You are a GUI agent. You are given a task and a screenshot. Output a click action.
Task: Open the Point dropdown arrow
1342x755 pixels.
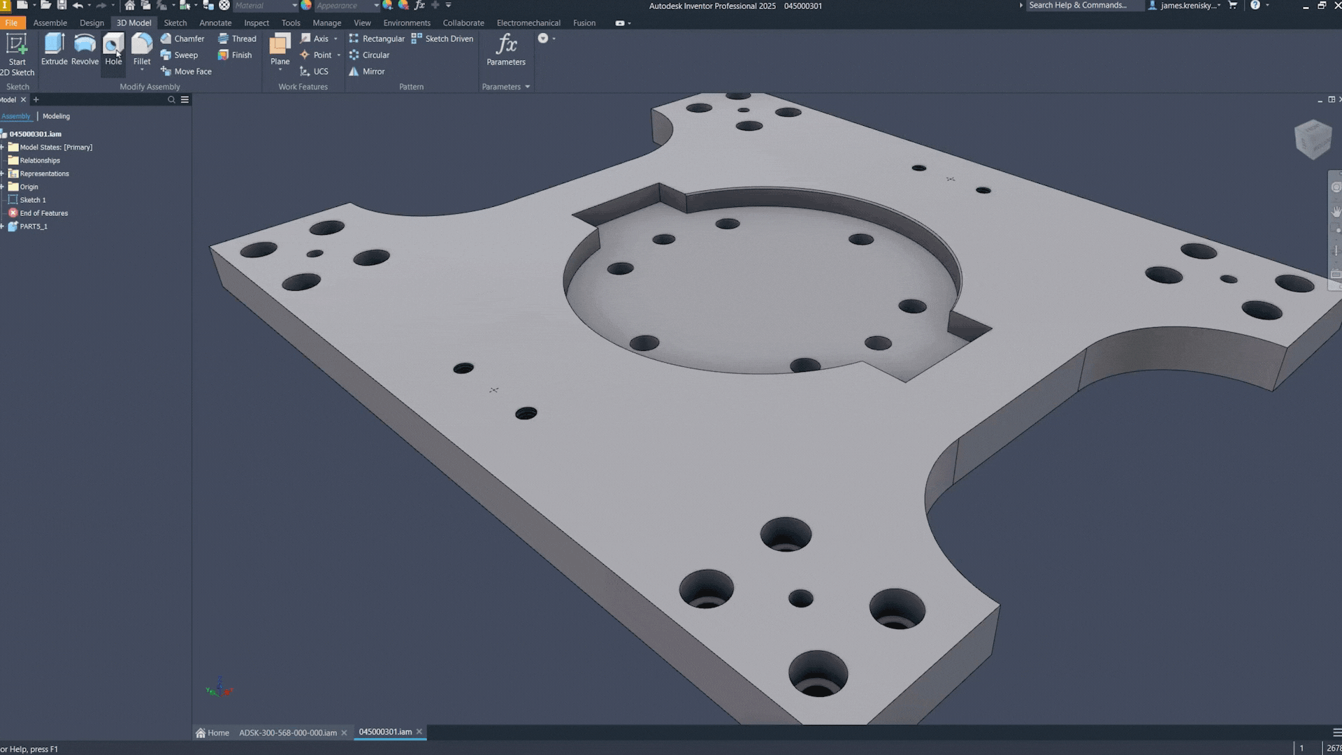(x=339, y=55)
